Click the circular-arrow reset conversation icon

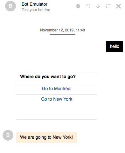[88, 6]
